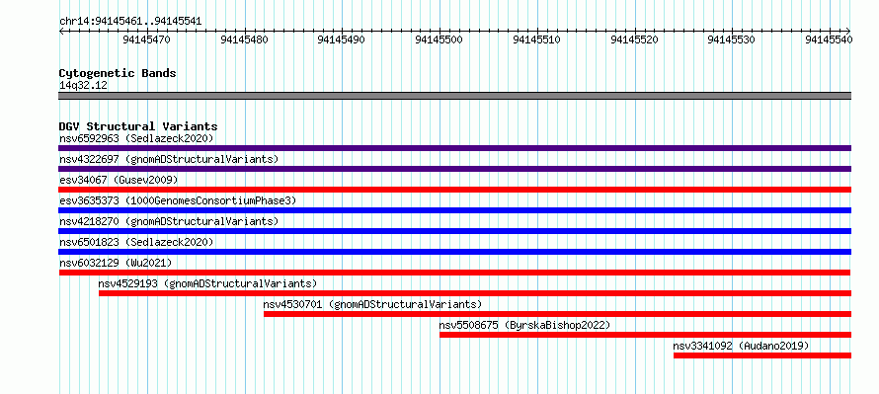Select the blue bar for esv3635373

tap(454, 210)
